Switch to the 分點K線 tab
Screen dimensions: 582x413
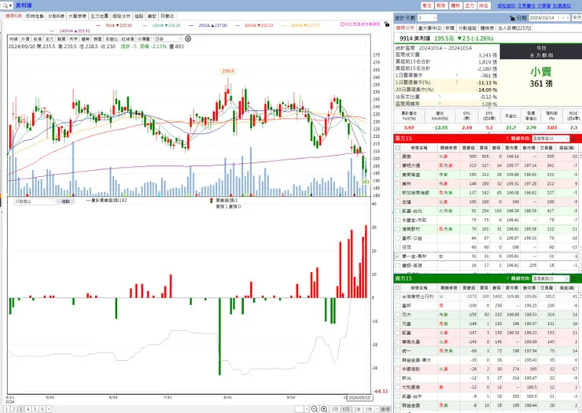56,16
